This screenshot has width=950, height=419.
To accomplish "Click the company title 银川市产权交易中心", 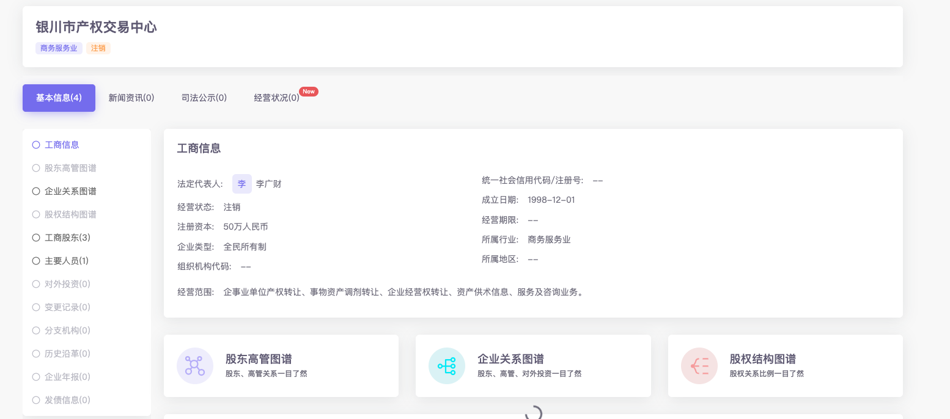I will (96, 27).
